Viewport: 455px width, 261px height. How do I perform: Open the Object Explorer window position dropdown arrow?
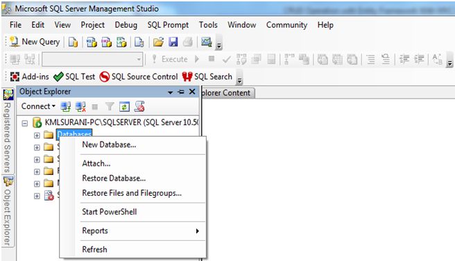click(x=171, y=92)
